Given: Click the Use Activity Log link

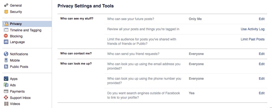Looking at the screenshot, I should [253, 29].
